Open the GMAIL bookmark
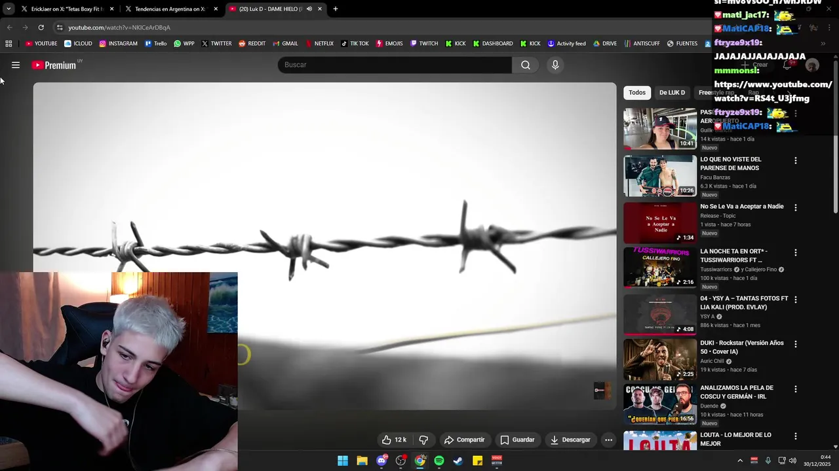 [284, 44]
